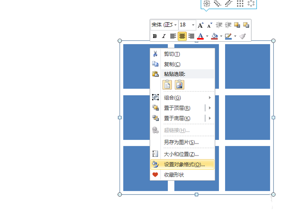
Task: Expand the 组合 (Group) submenu arrow
Action: click(210, 97)
